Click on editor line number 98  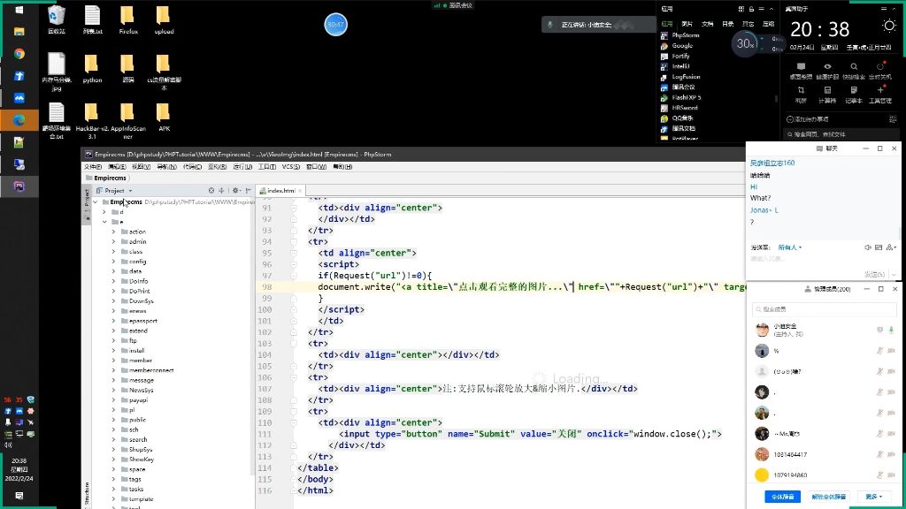(266, 287)
